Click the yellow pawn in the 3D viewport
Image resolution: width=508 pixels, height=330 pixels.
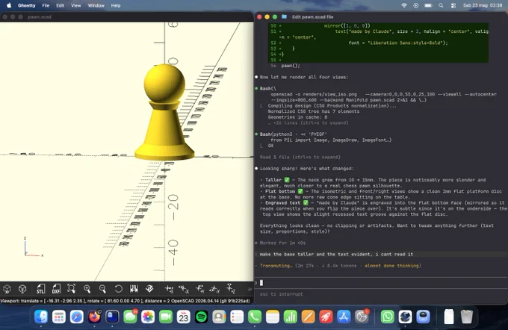click(164, 113)
